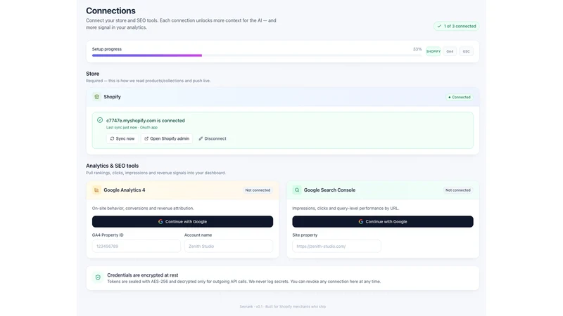Disconnect the Shopify store
Screen dimensions: 563x316
[x=213, y=138]
